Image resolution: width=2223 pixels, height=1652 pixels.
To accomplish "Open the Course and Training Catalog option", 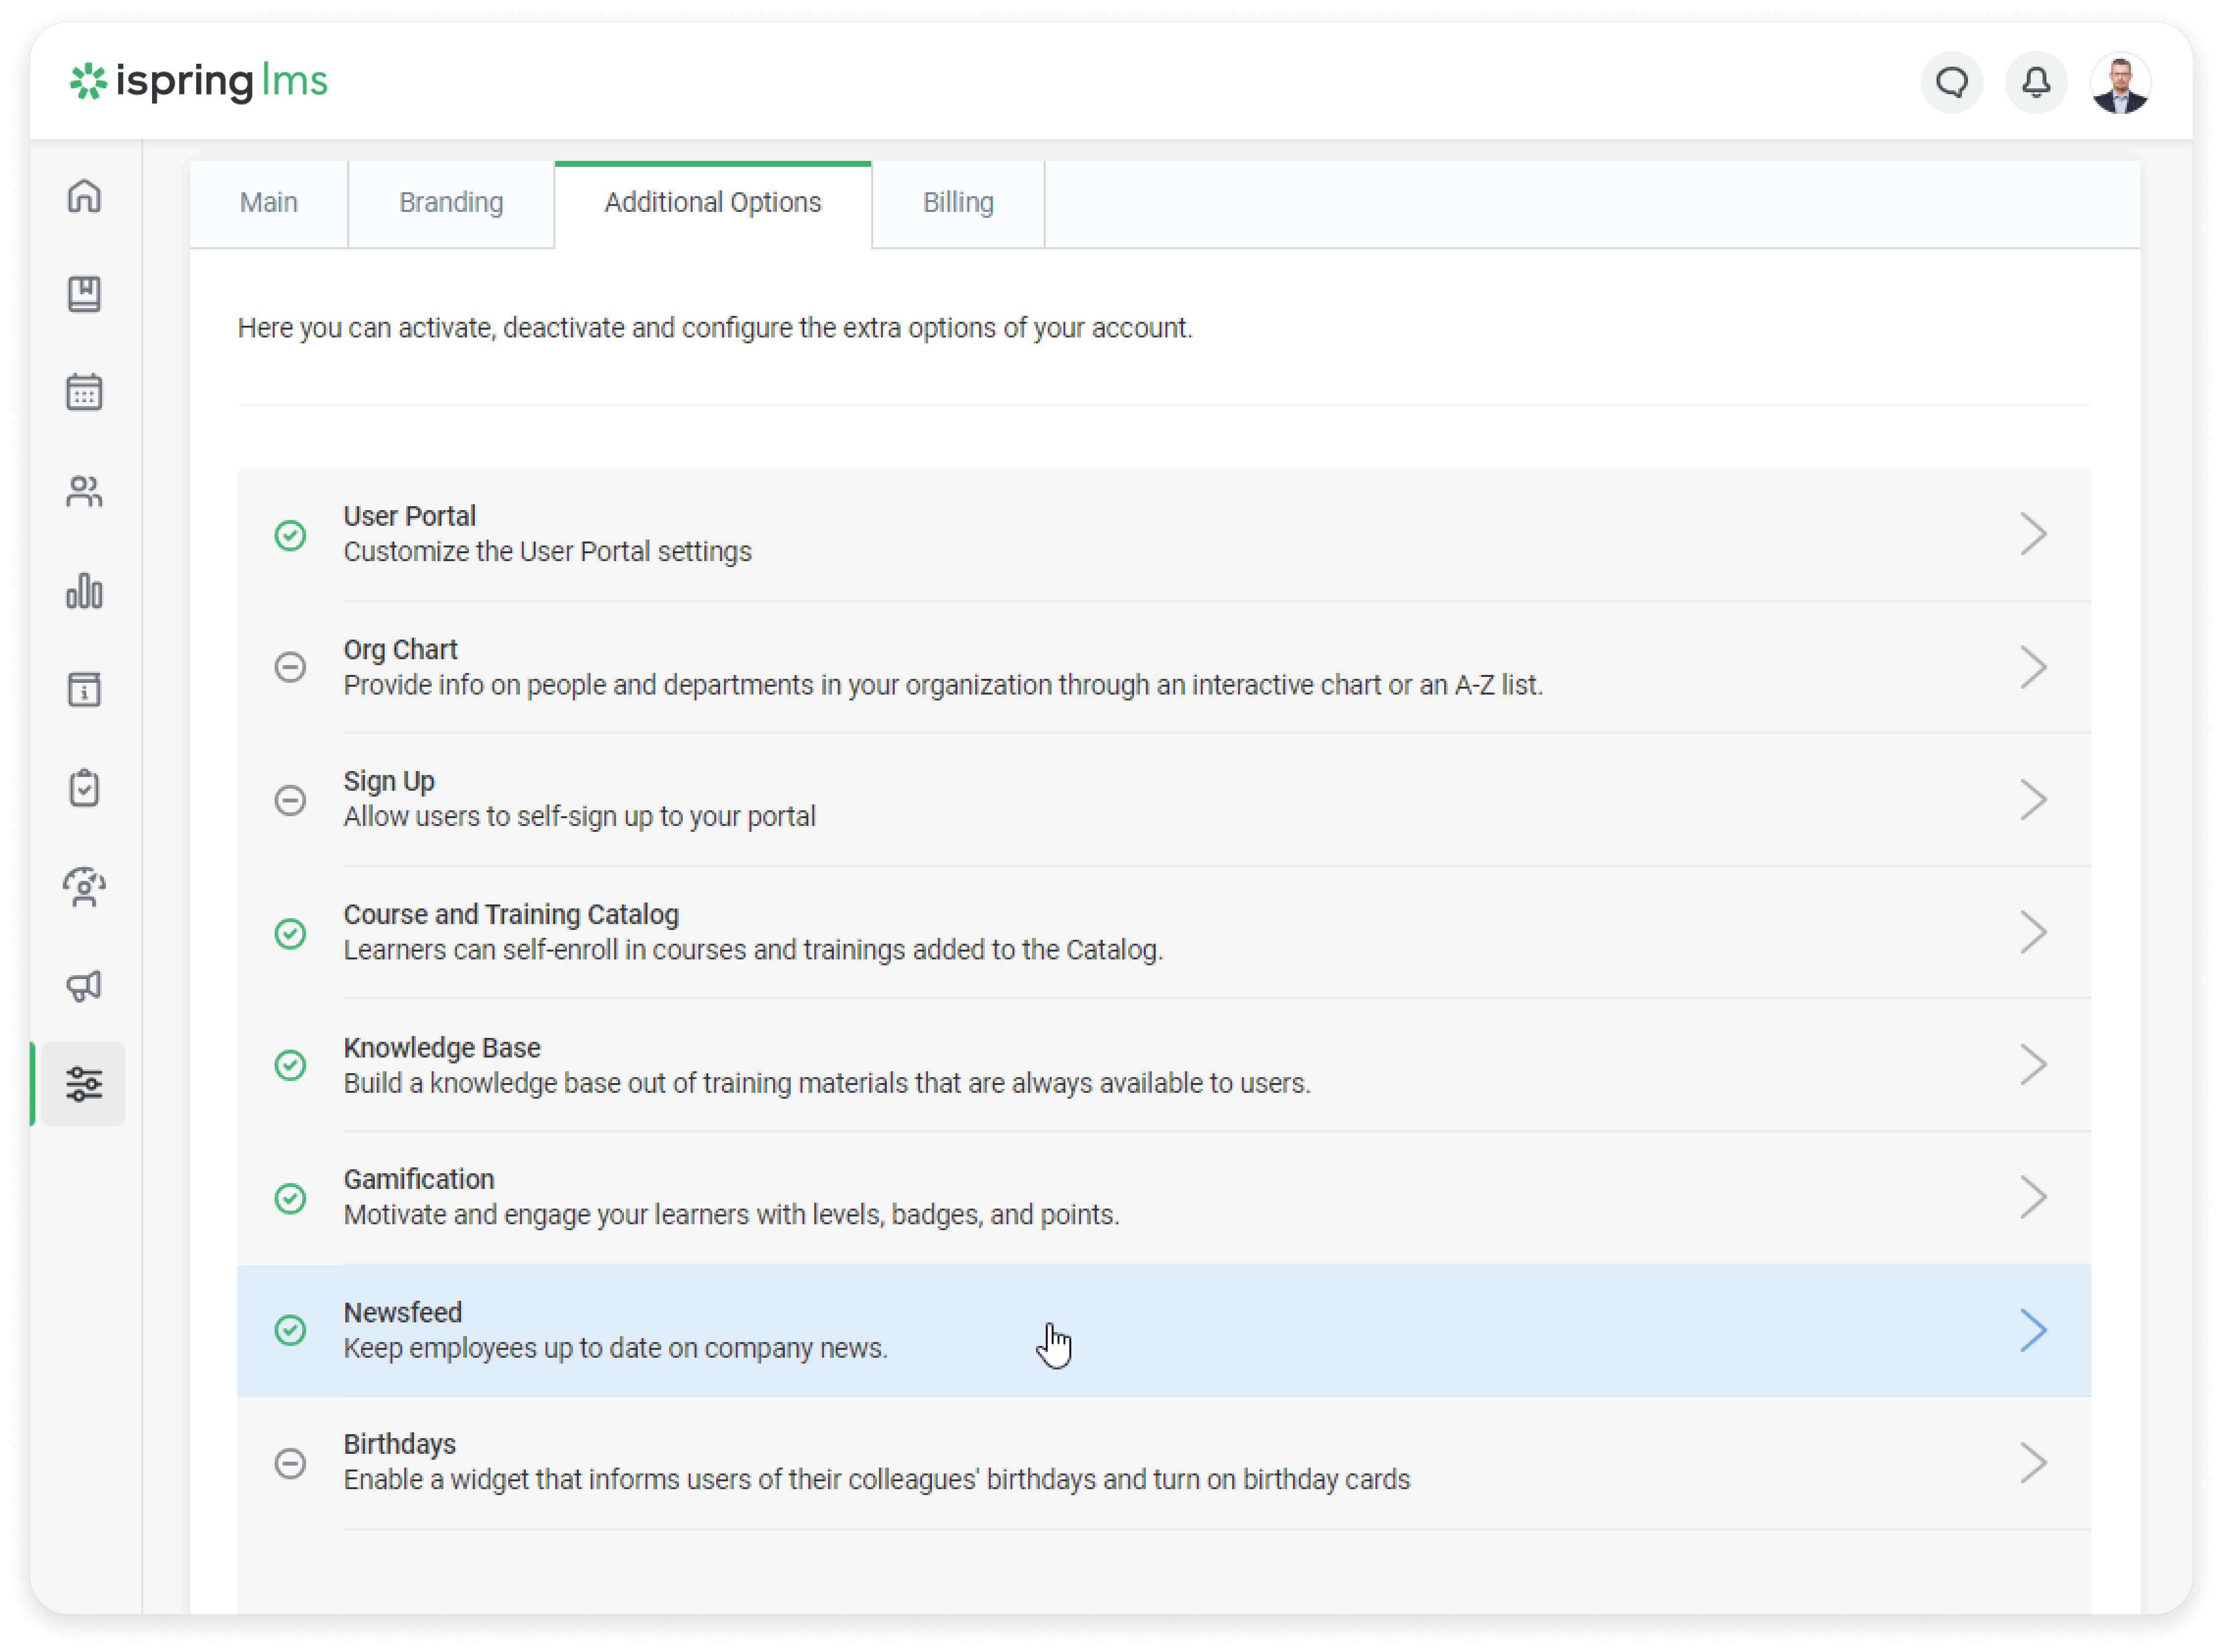I will pos(511,914).
